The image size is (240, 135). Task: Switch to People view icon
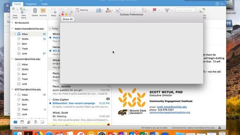tap(29, 122)
